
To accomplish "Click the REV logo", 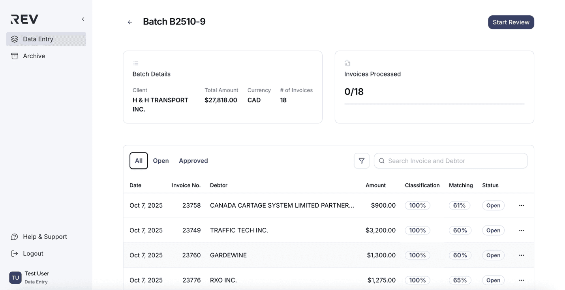I will (x=24, y=19).
